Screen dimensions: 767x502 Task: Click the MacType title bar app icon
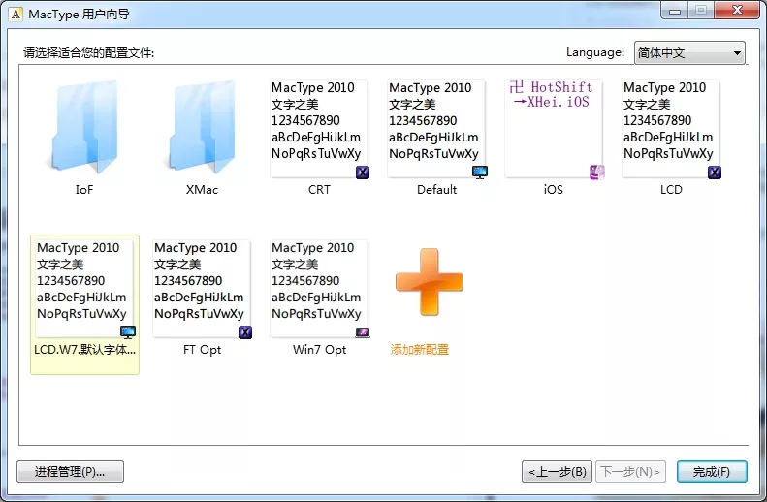(16, 14)
